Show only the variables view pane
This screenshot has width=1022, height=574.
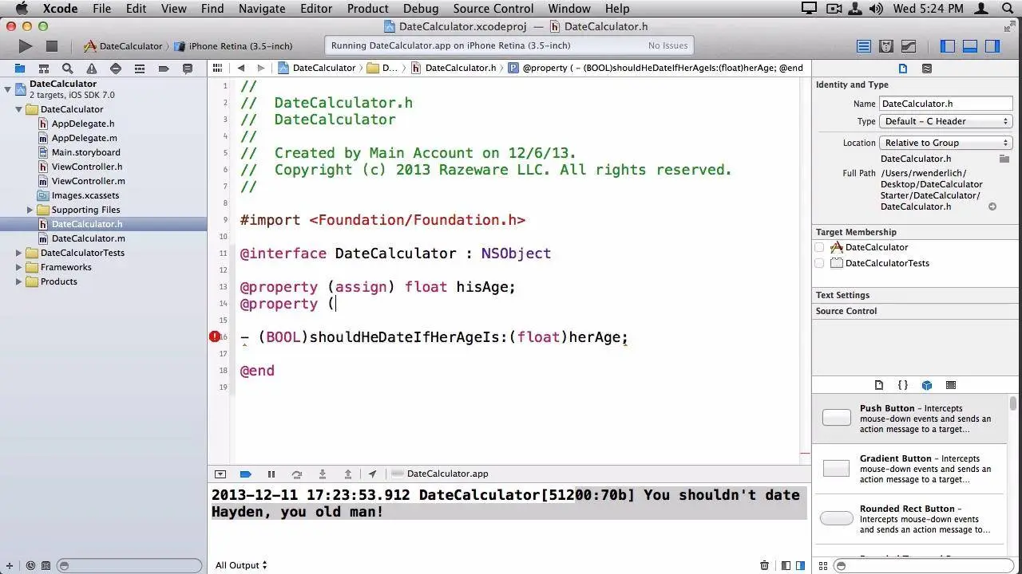coord(786,565)
